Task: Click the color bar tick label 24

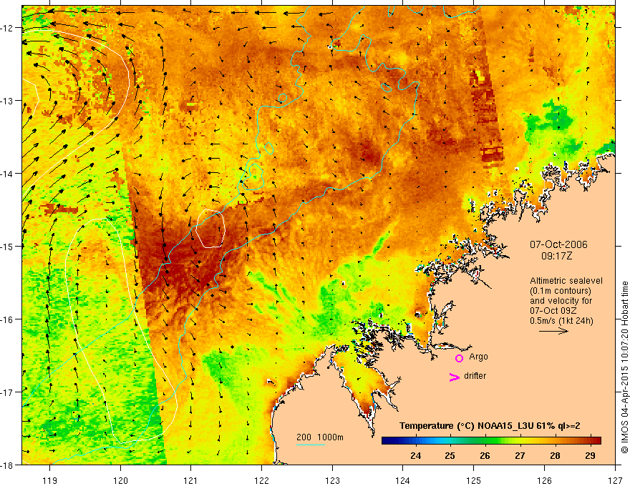Action: [415, 455]
